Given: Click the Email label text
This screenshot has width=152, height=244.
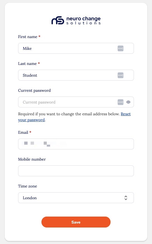Looking at the screenshot, I should pos(23,132).
